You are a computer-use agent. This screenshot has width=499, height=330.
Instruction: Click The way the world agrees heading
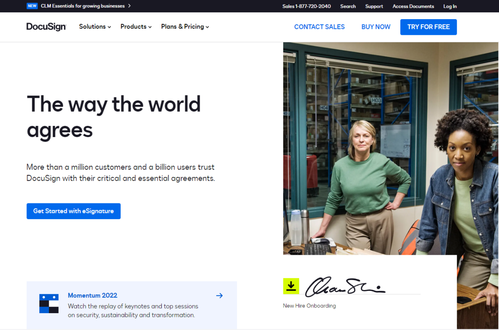tap(114, 117)
